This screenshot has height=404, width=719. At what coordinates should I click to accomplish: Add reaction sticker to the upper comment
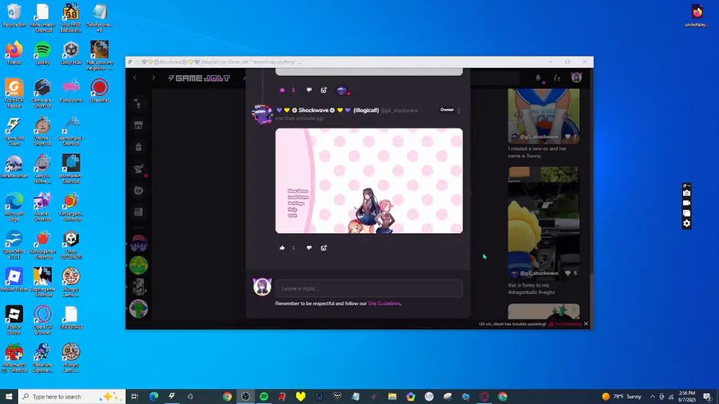click(x=324, y=89)
